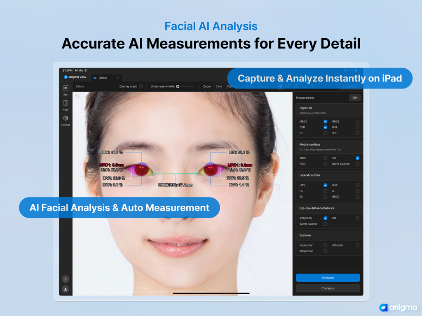Enable the Overlay mask option
The image size is (422, 316).
tap(141, 86)
